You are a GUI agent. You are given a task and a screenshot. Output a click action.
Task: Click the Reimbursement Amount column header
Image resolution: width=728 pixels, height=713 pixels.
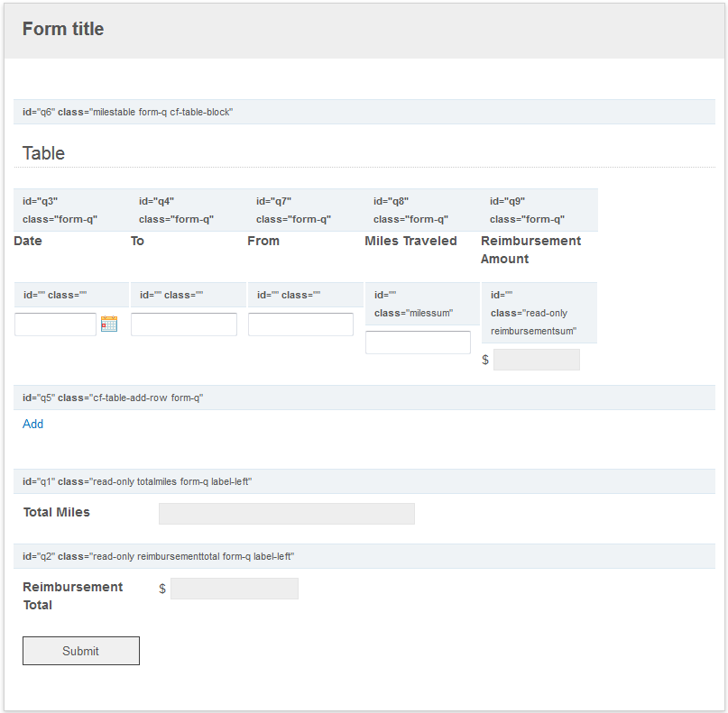(x=530, y=250)
